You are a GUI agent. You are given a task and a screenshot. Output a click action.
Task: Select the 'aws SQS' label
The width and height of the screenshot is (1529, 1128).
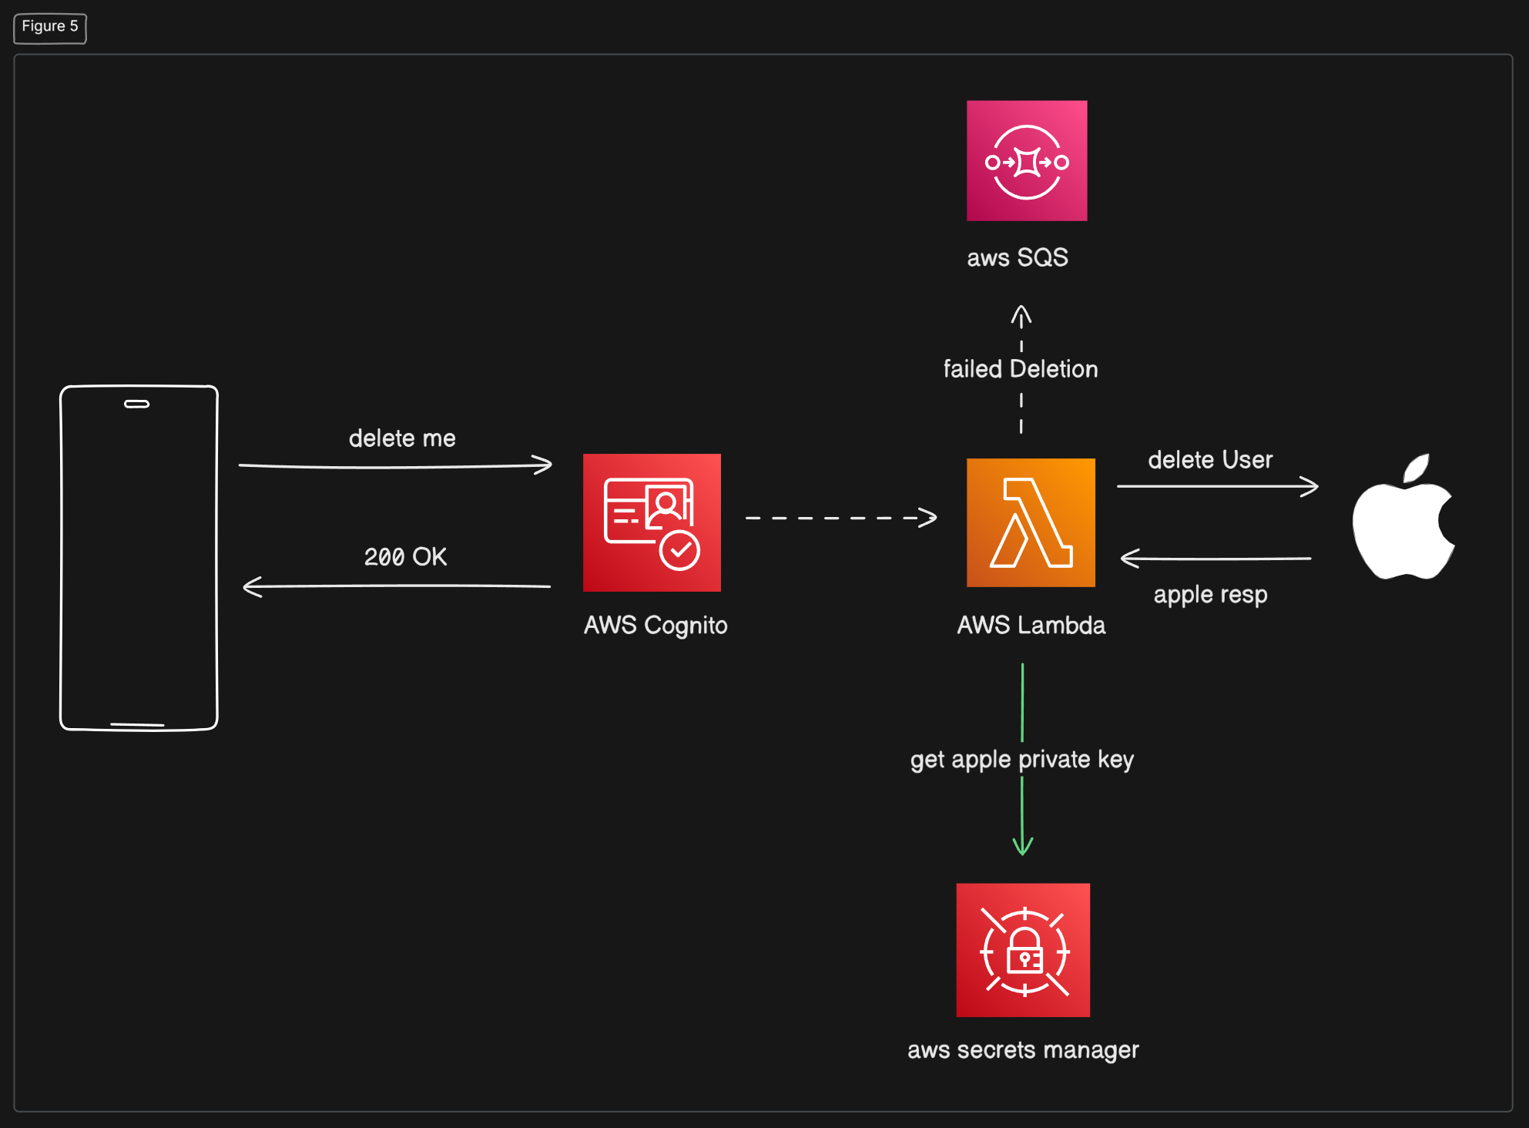[1018, 257]
